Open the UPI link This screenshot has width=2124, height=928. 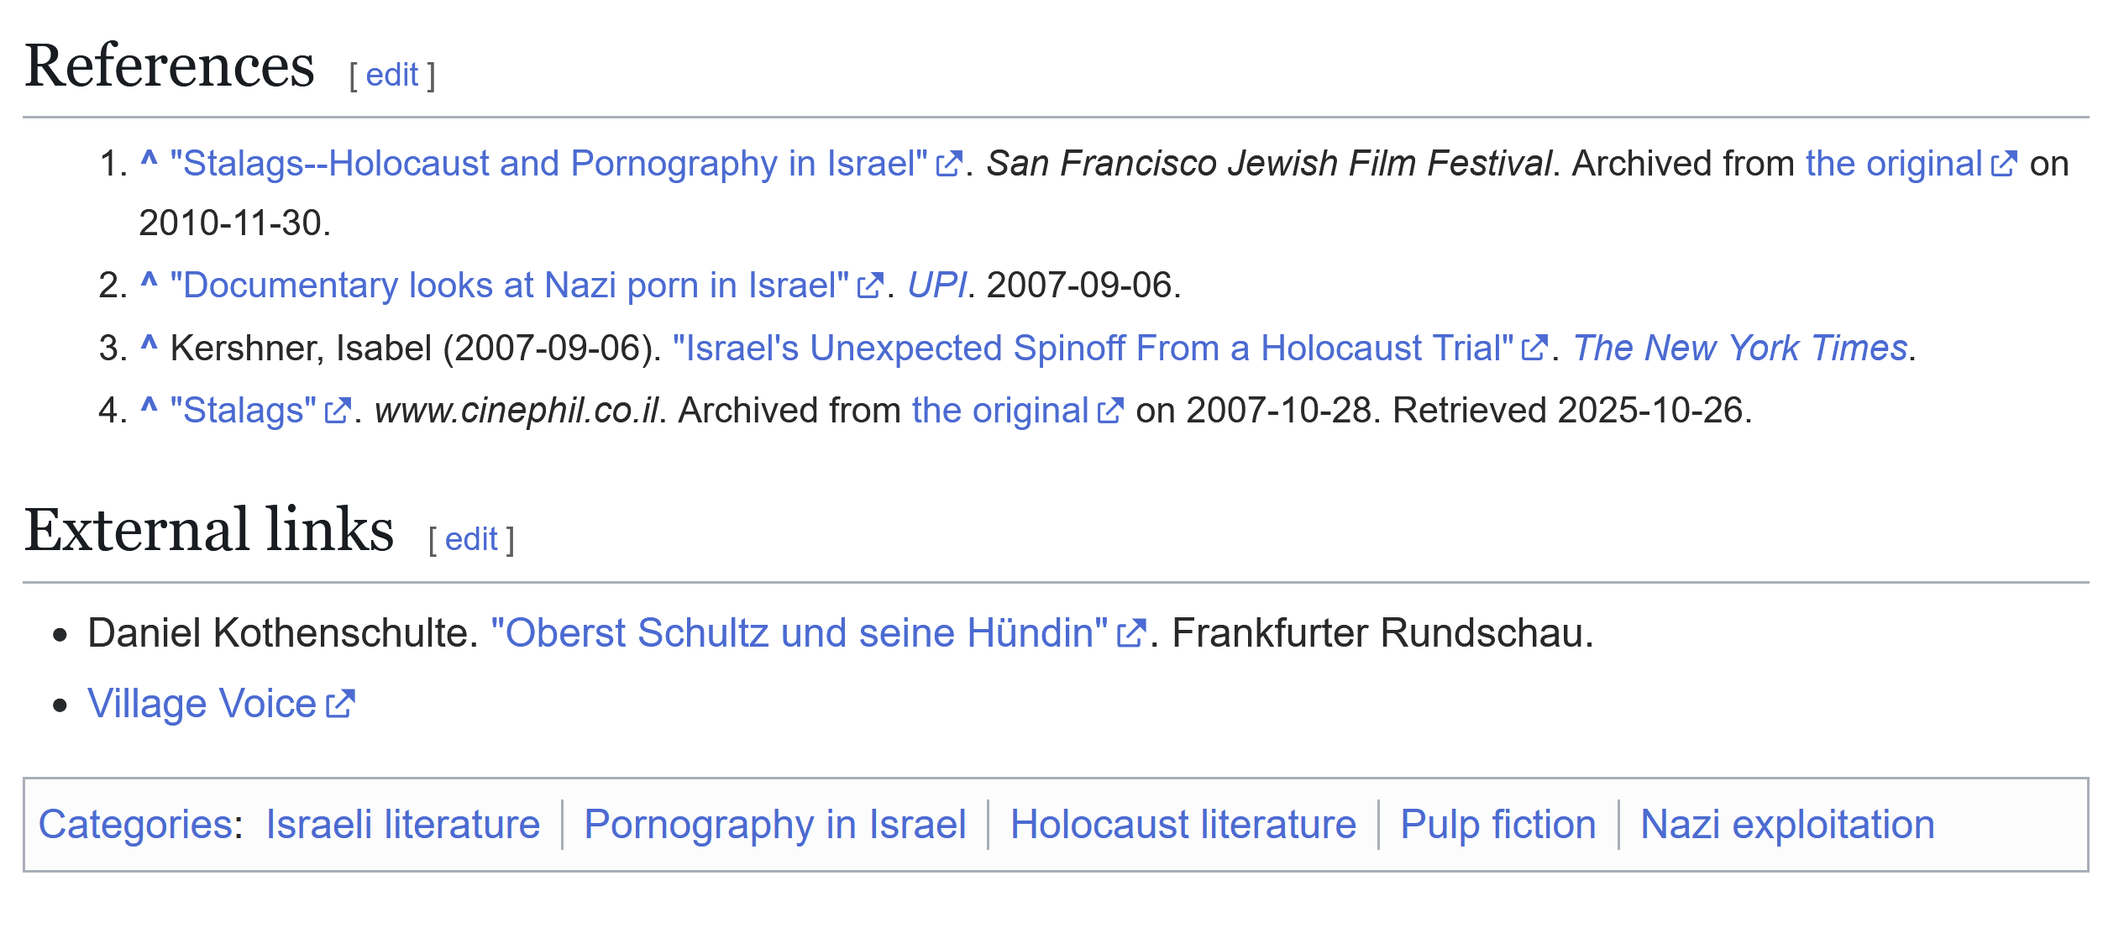tap(936, 286)
